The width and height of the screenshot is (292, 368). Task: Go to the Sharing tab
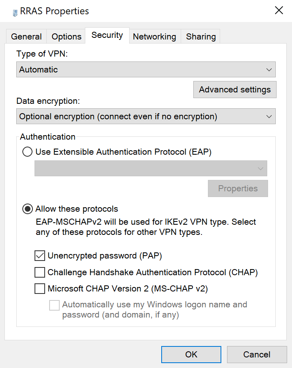click(x=201, y=37)
